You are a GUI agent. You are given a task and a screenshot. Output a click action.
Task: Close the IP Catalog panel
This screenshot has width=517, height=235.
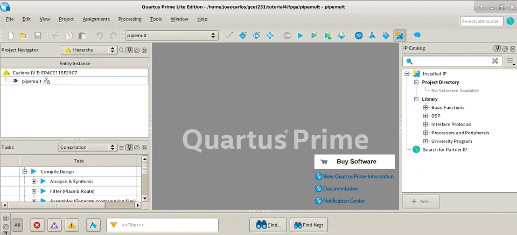[x=512, y=49]
